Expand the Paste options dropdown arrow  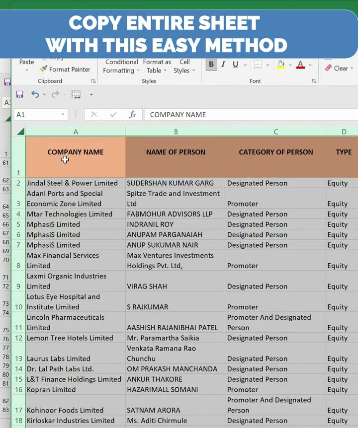(x=26, y=70)
